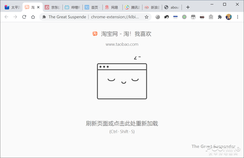This screenshot has height=158, width=244.
Task: Open the Chrome profile avatar
Action: pyautogui.click(x=229, y=17)
